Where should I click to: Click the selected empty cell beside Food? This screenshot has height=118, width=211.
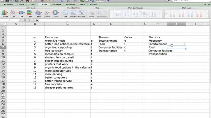pyautogui.click(x=176, y=47)
